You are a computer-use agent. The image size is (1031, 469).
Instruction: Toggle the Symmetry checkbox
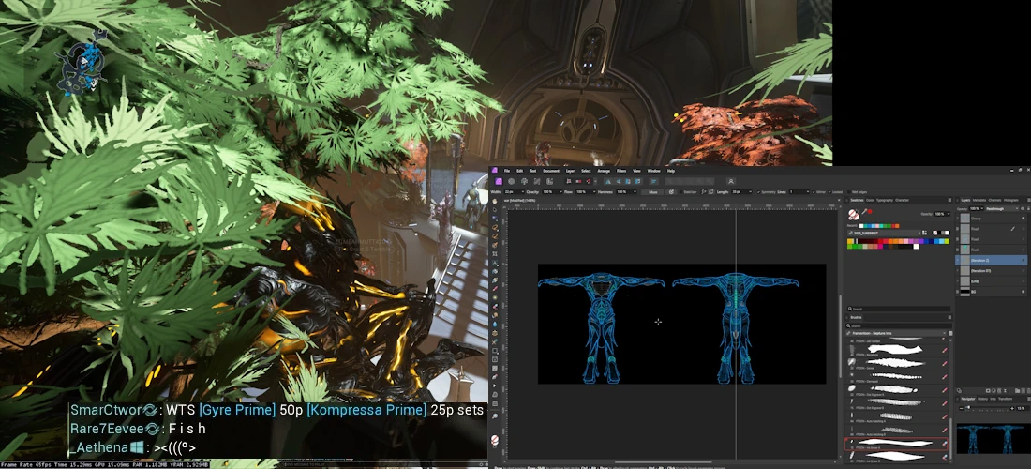click(759, 192)
